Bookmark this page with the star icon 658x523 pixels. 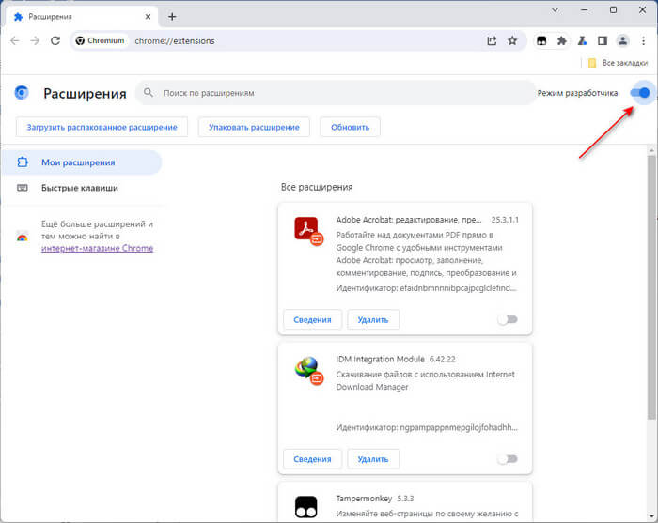(x=512, y=40)
